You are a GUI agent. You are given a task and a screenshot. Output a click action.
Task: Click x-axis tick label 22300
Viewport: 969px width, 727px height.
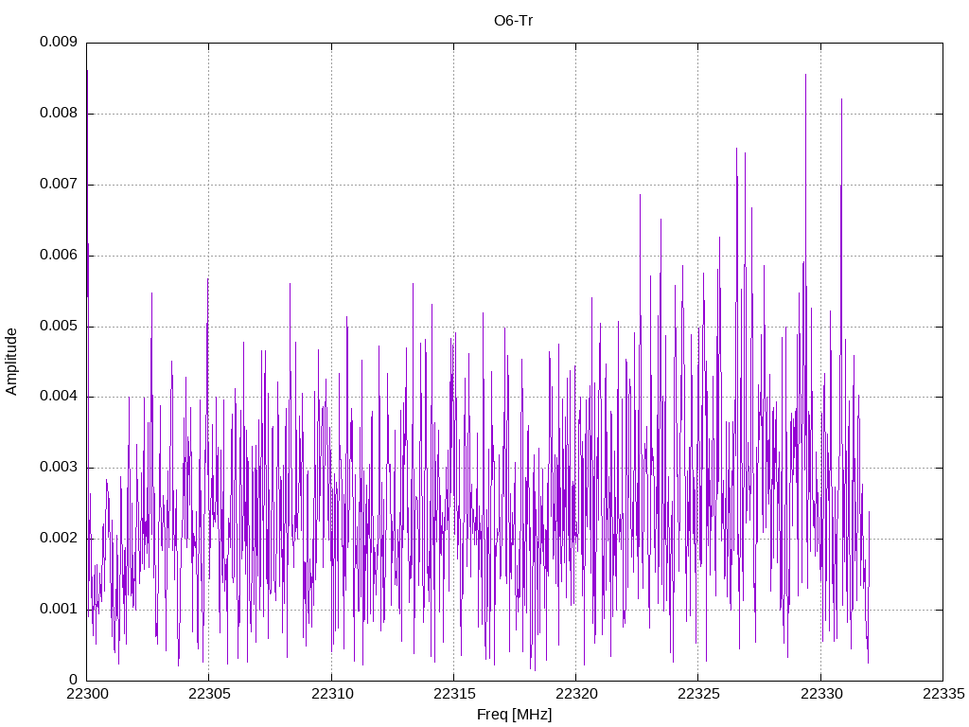pos(87,694)
